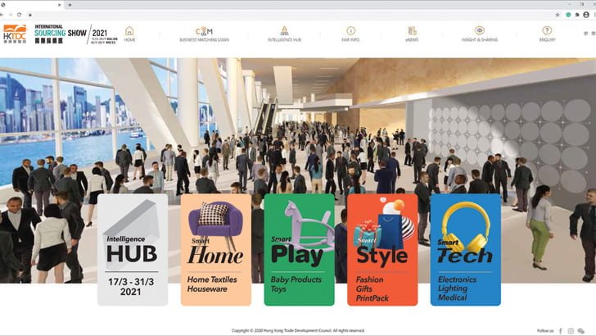Open a new browser tab
This screenshot has width=596, height=336.
[70, 5]
